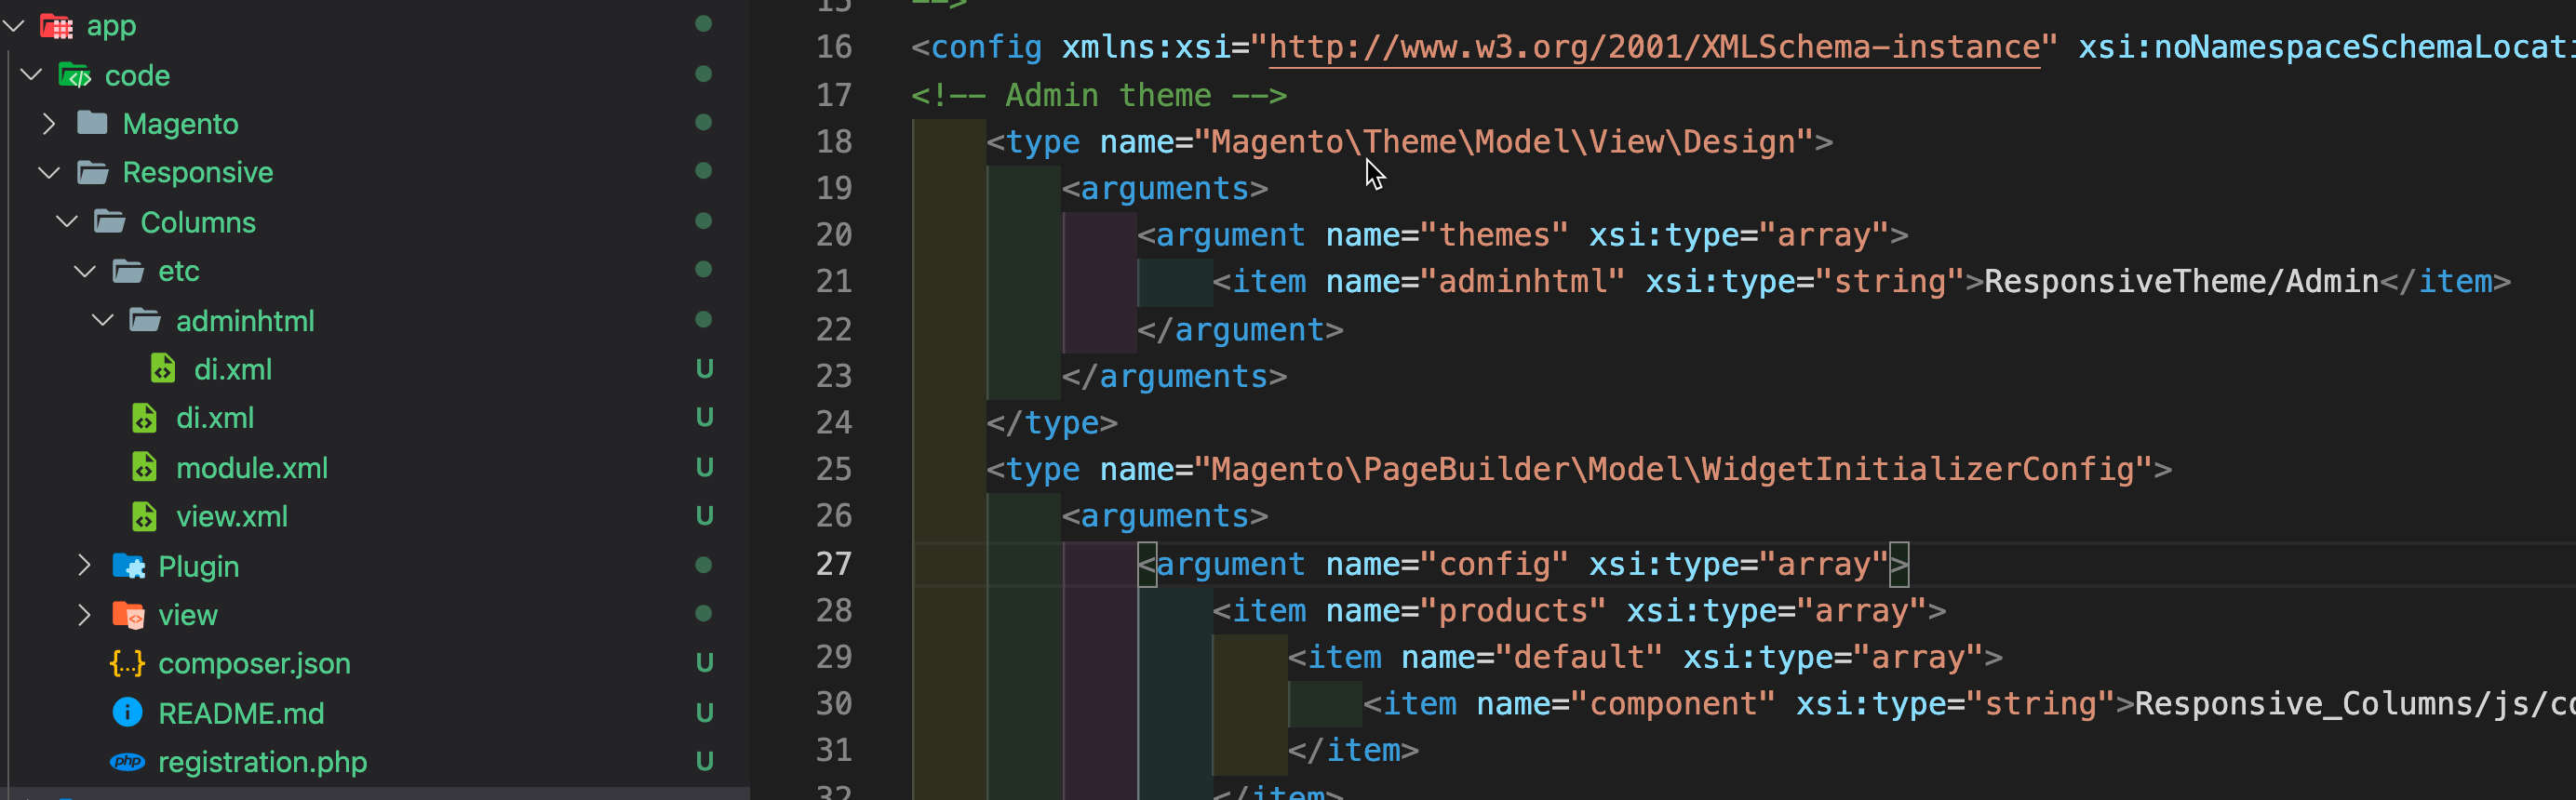Image resolution: width=2576 pixels, height=800 pixels.
Task: Click the composer.json braces icon
Action: [x=127, y=664]
